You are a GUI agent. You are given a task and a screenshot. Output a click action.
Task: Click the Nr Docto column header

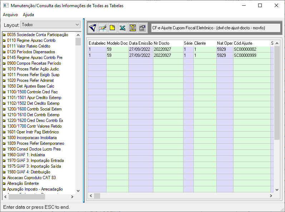point(168,43)
